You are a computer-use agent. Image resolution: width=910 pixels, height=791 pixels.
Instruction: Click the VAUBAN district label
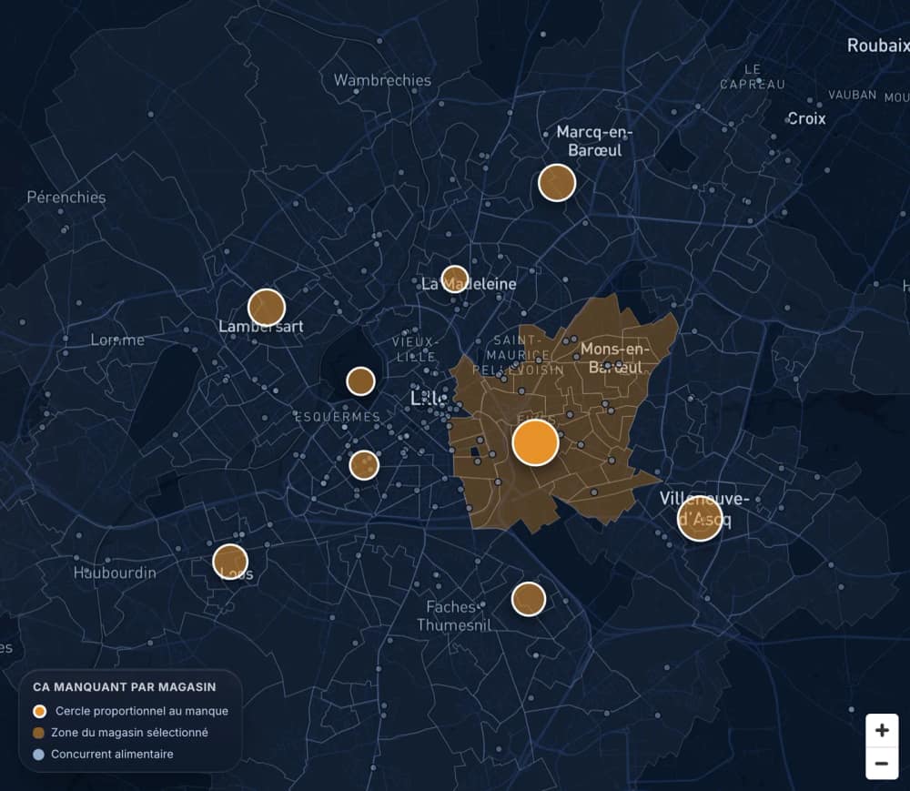852,95
